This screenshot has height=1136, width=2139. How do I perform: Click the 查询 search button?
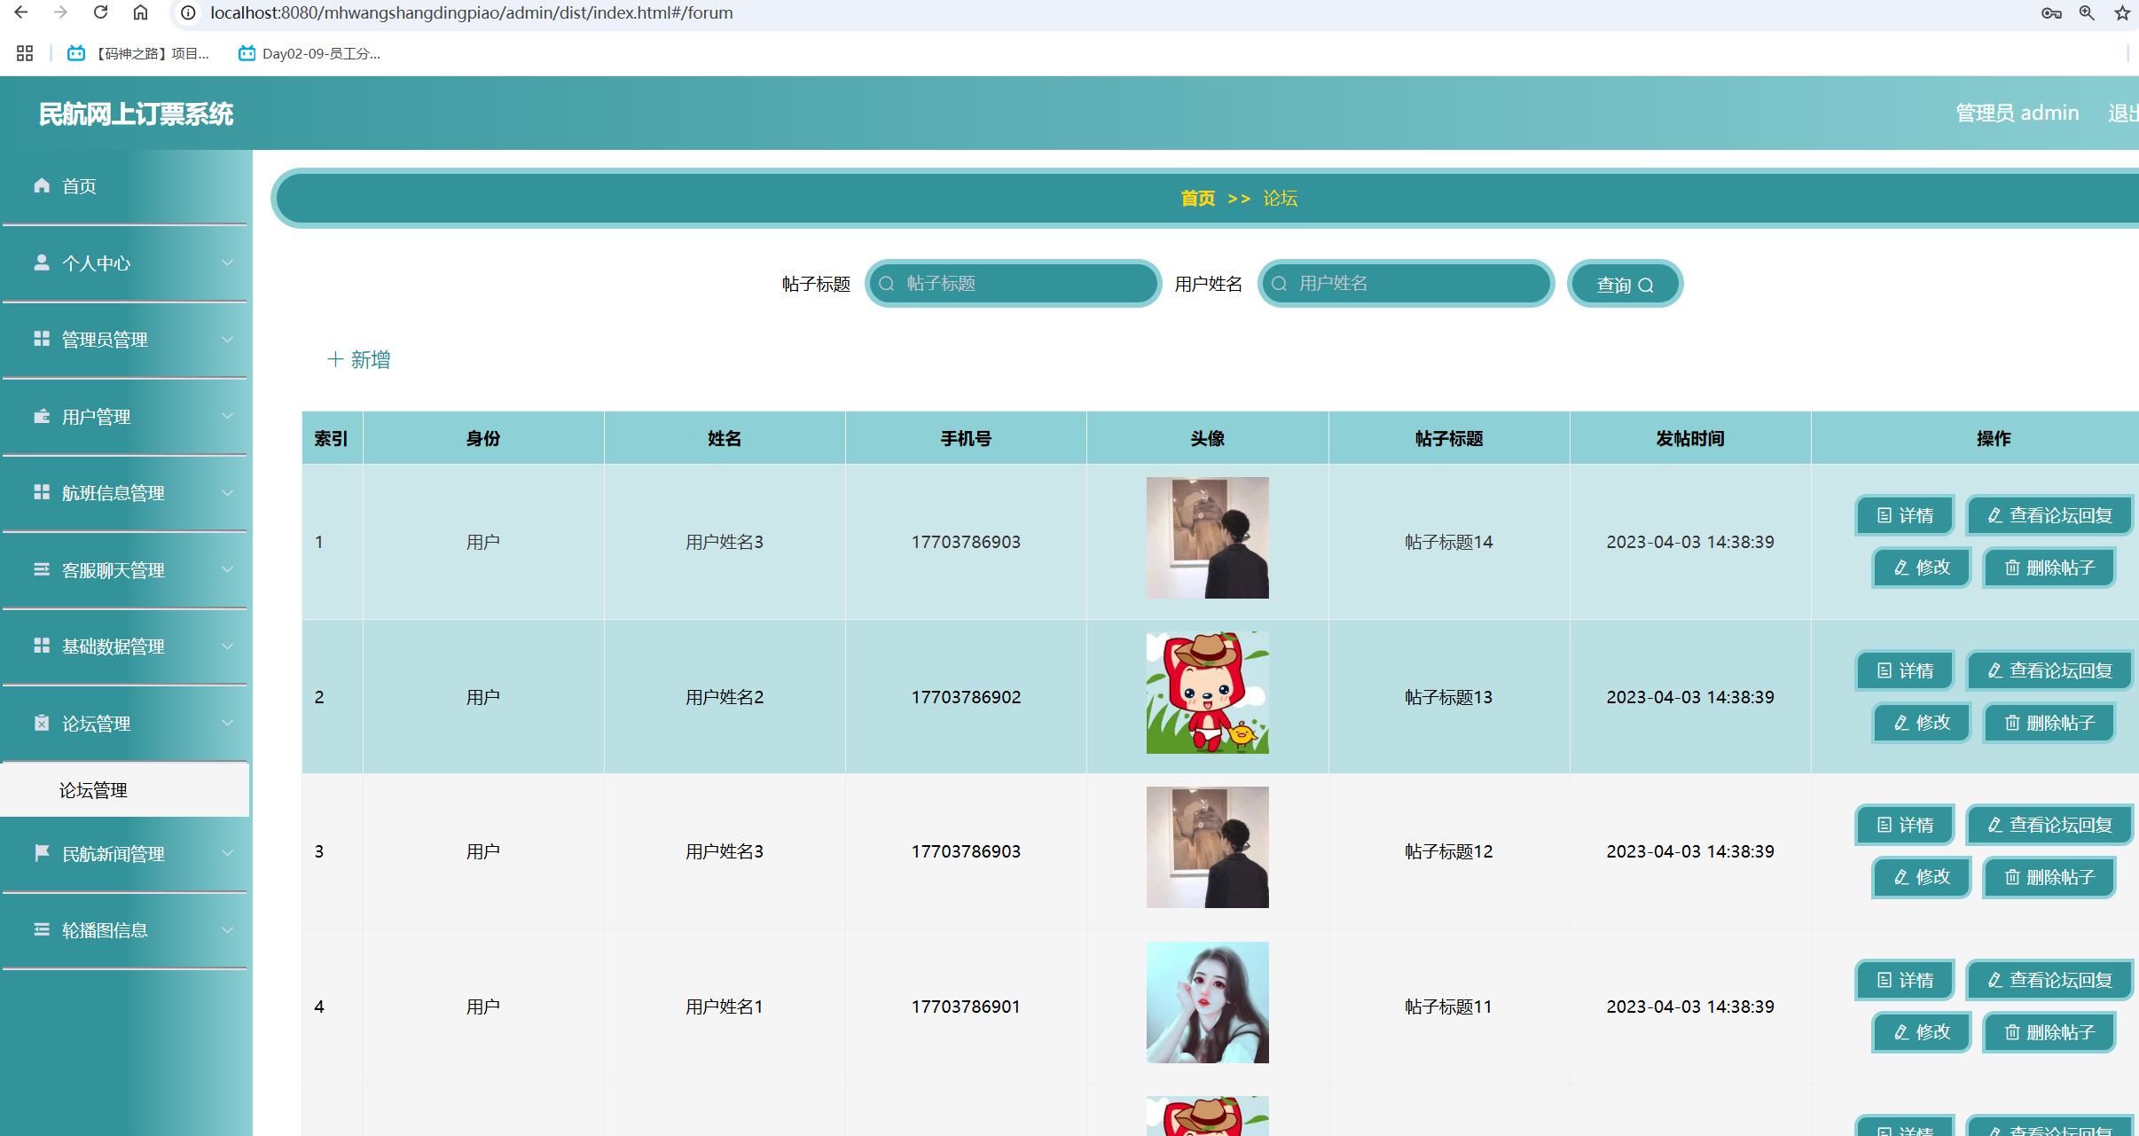1625,285
